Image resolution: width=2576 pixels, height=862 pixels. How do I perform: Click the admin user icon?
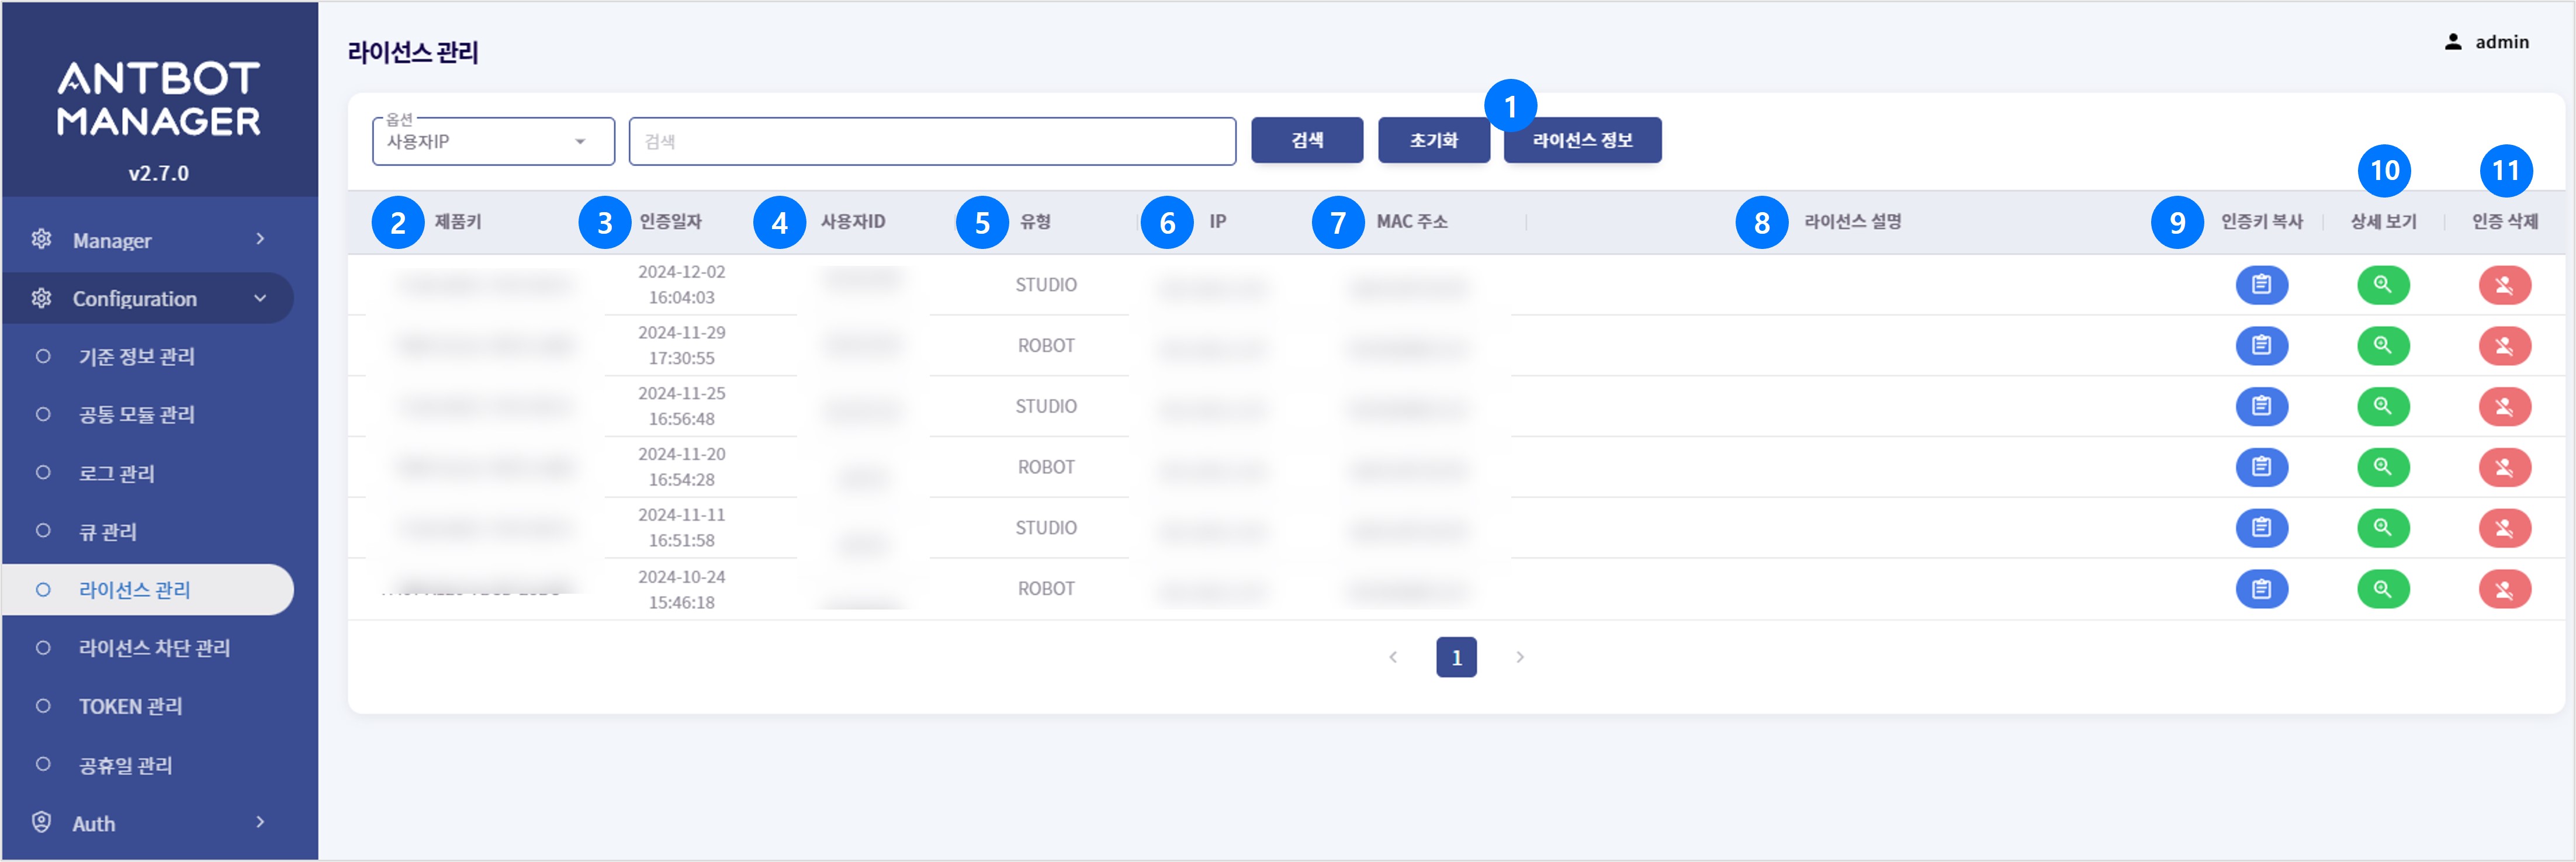tap(2452, 42)
